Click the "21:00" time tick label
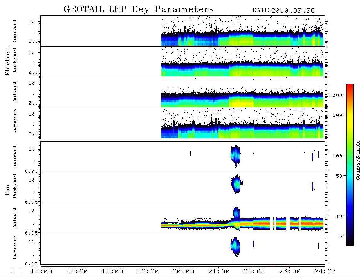The width and height of the screenshot is (360, 277). point(219,272)
